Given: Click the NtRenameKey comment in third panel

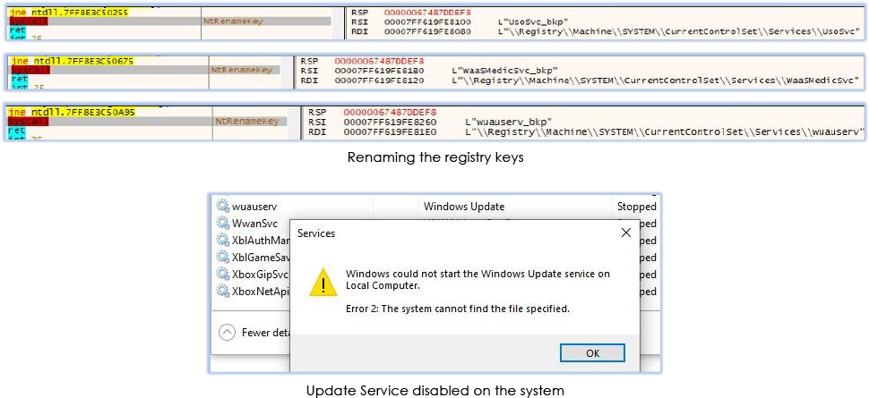Looking at the screenshot, I should (x=247, y=122).
